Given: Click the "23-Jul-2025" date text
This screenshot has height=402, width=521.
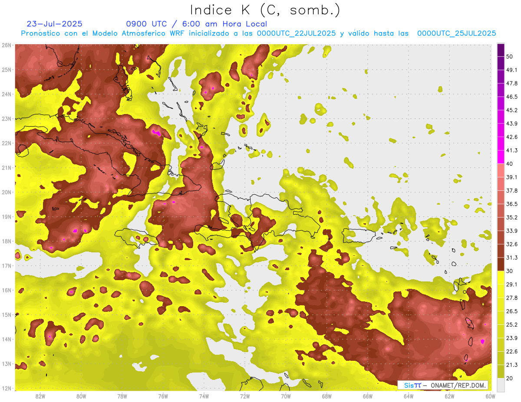Looking at the screenshot, I should coord(54,24).
